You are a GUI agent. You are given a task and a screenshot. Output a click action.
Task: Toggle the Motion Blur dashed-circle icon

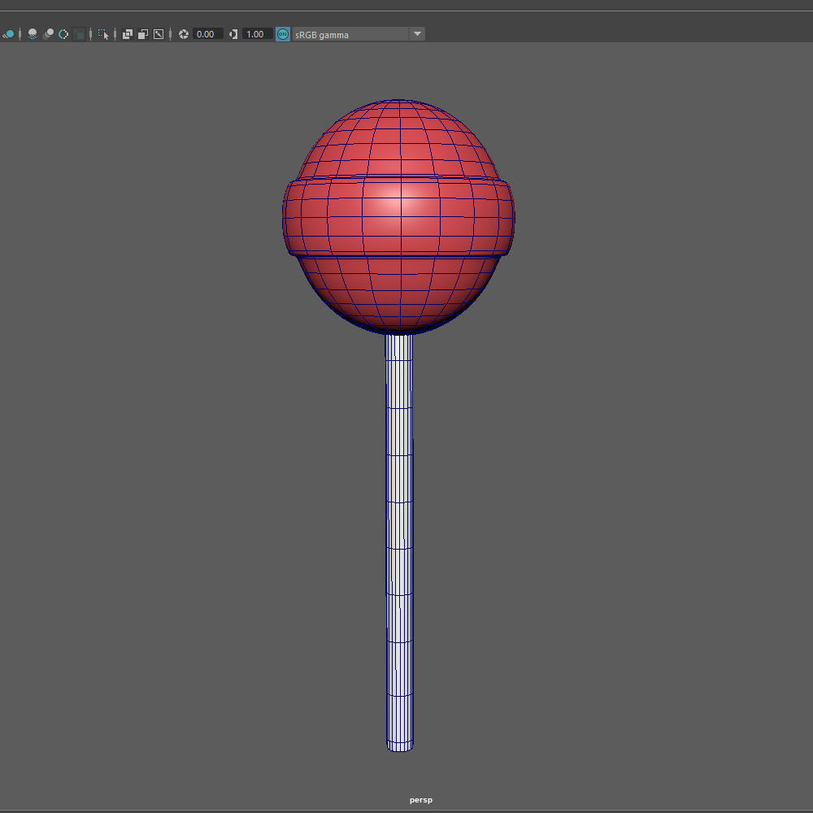click(63, 34)
